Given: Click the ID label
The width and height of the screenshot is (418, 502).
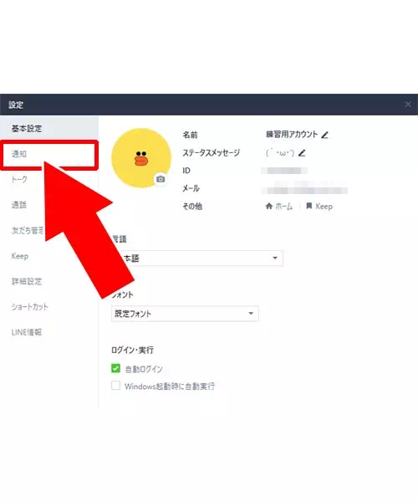Looking at the screenshot, I should pos(186,171).
